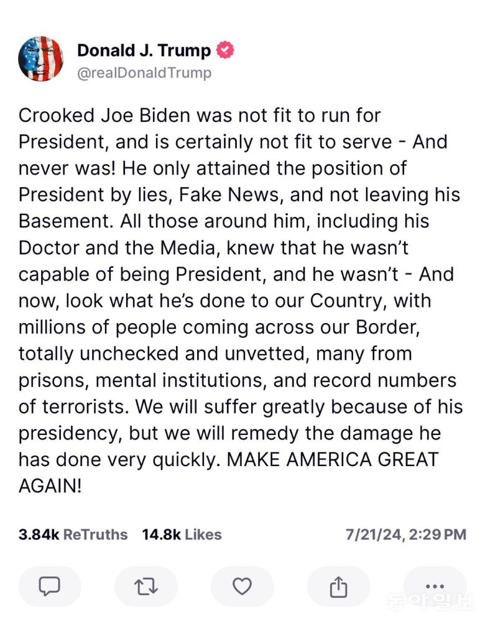485x622 pixels.
Task: View the 14.8k Likes list
Action: pos(182,534)
